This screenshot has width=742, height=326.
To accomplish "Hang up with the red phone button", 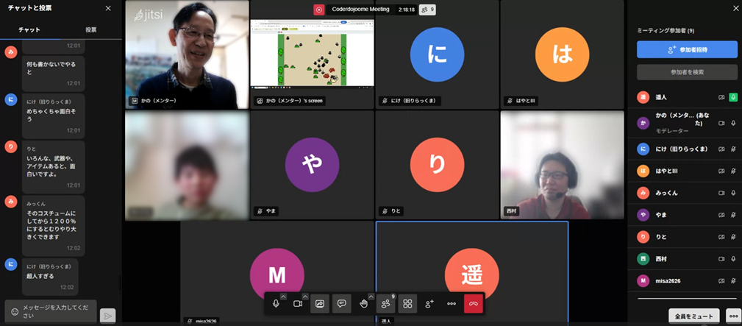I will [474, 303].
